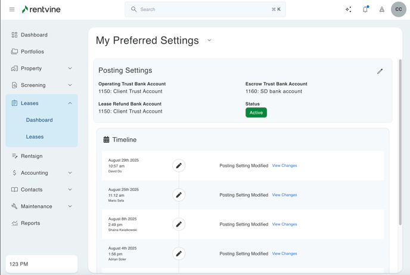Click the Rentvine logo
This screenshot has height=275, width=410.
tap(41, 10)
